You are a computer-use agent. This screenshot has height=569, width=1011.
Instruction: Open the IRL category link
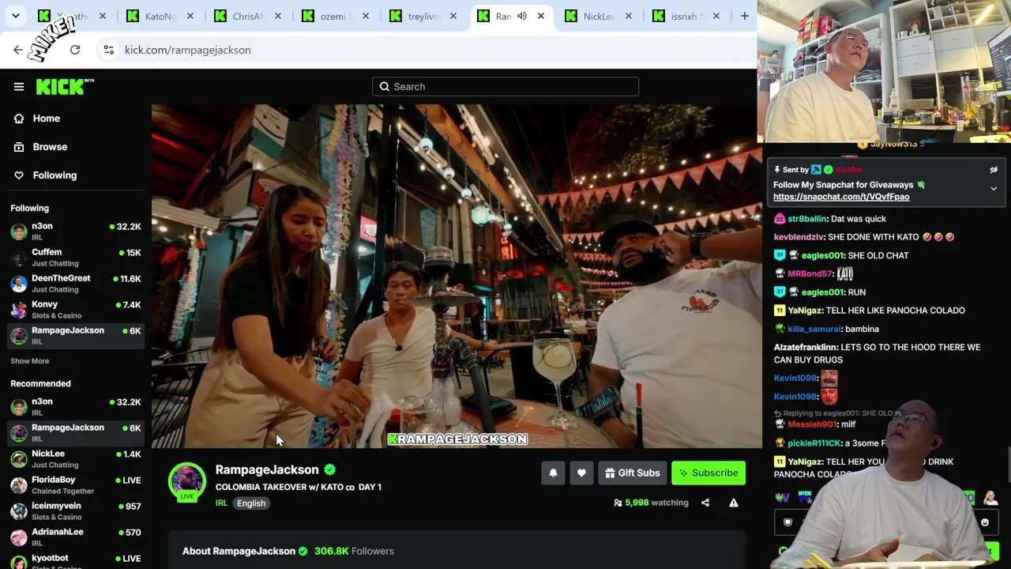point(221,503)
